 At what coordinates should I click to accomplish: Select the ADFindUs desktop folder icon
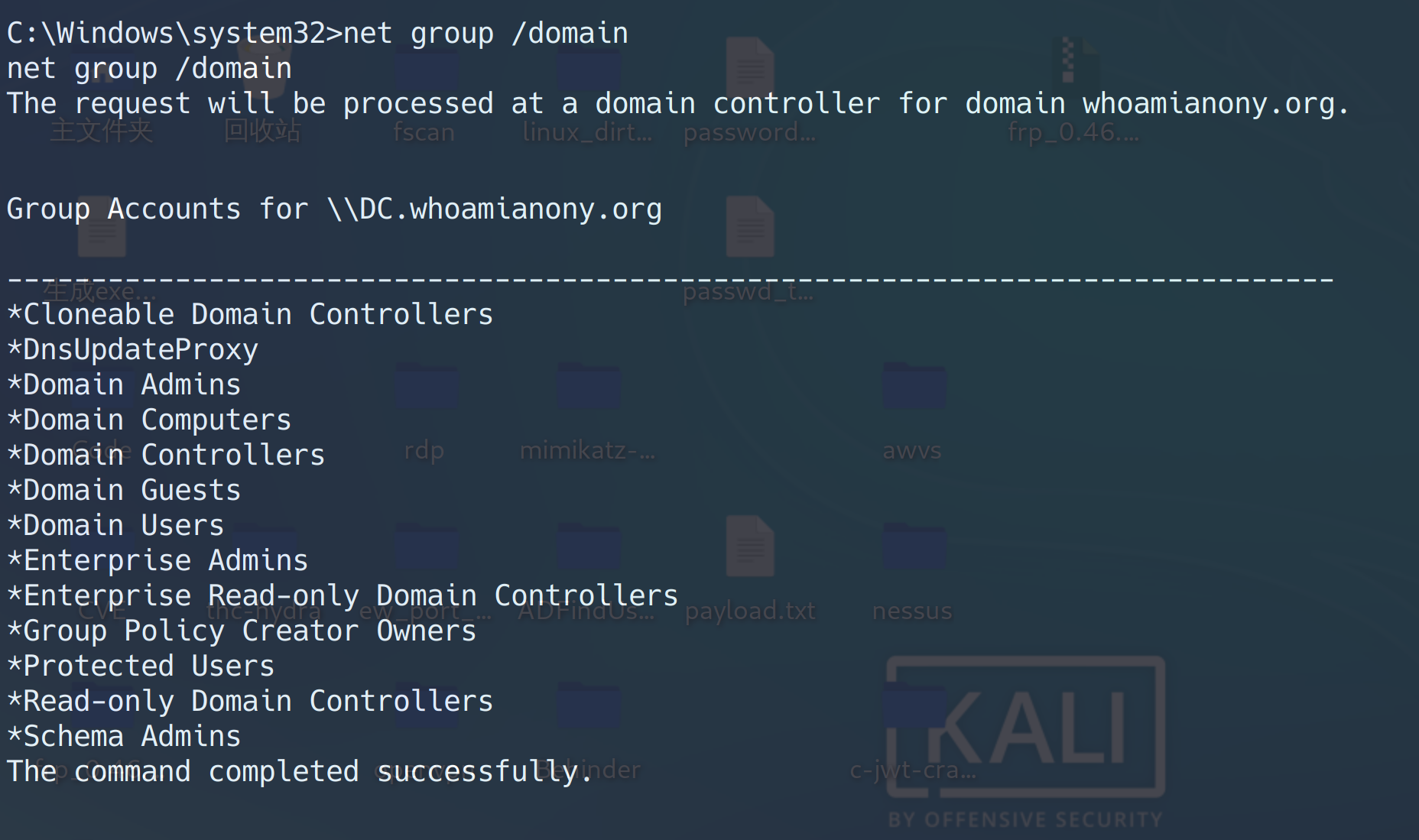[x=587, y=550]
